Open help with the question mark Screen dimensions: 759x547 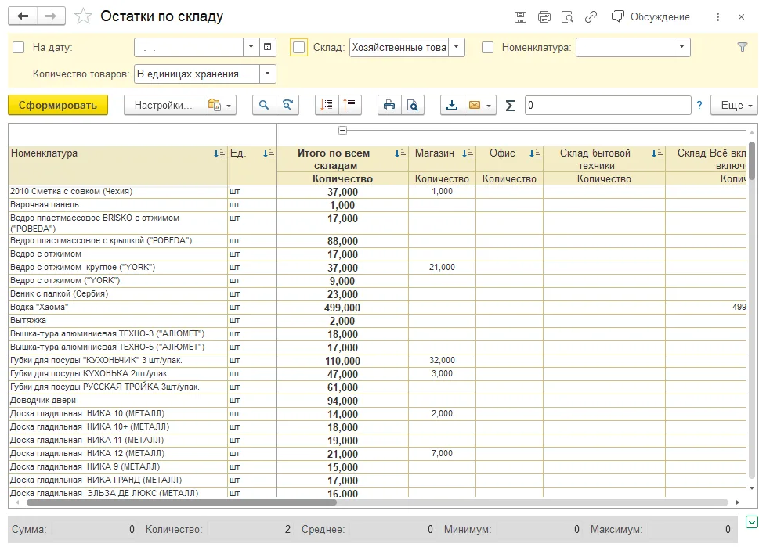699,105
